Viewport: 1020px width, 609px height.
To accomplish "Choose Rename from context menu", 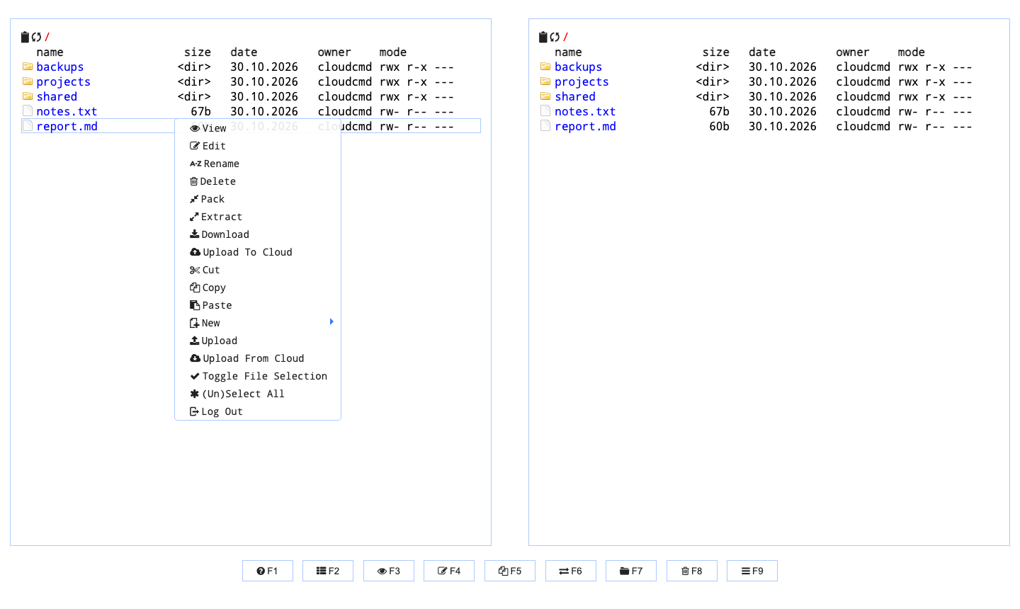I will [x=258, y=164].
